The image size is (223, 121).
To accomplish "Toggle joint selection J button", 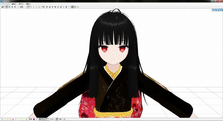I will click(x=18, y=7).
